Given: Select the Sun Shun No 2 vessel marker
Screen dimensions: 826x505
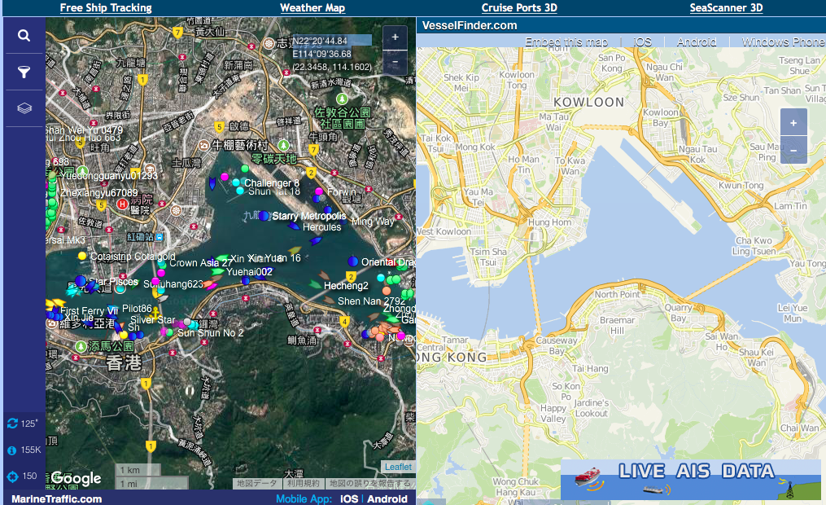Looking at the screenshot, I should [x=169, y=332].
